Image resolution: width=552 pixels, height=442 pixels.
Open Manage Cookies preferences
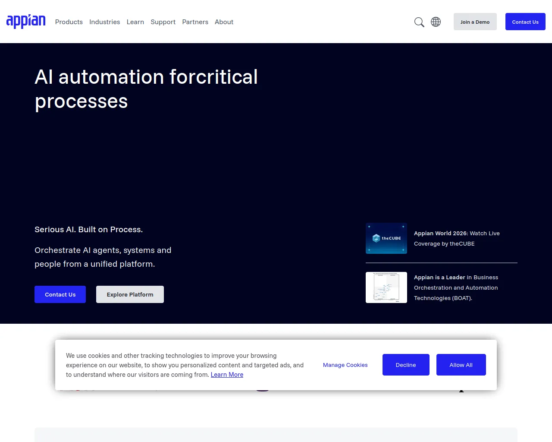(x=345, y=365)
